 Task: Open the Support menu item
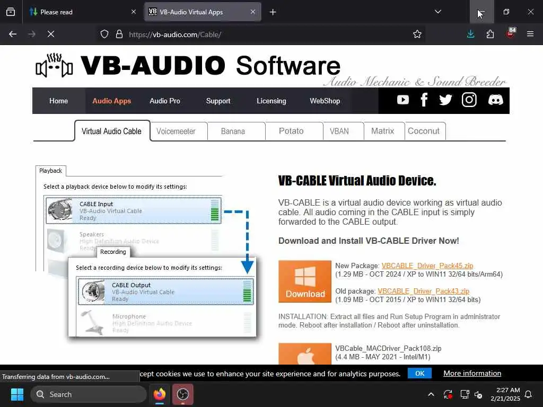tap(218, 101)
